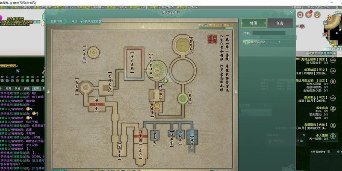Click the golden statue icon on map
Screen dimensions: 342x171
tap(157, 106)
